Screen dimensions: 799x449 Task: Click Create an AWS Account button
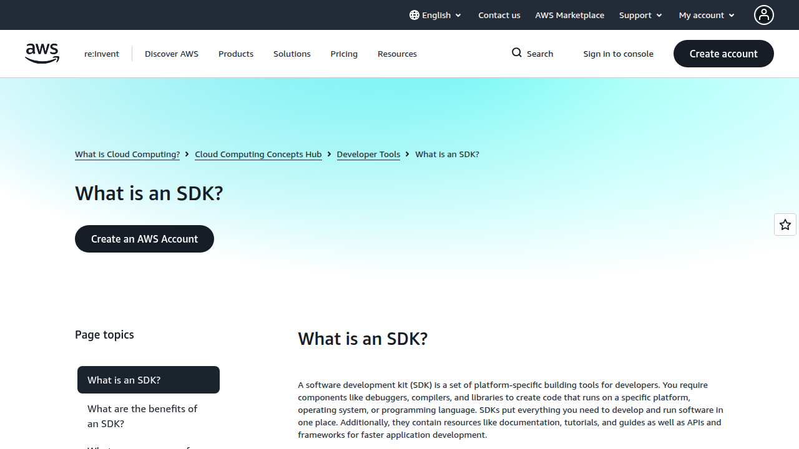(144, 239)
